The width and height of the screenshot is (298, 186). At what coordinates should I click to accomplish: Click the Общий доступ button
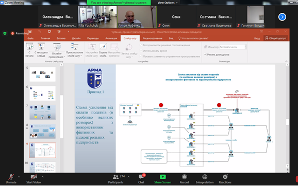276,38
